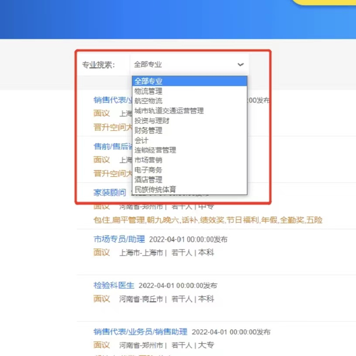Open the 家装顾问 job posting
The width and height of the screenshot is (356, 356).
point(109,193)
